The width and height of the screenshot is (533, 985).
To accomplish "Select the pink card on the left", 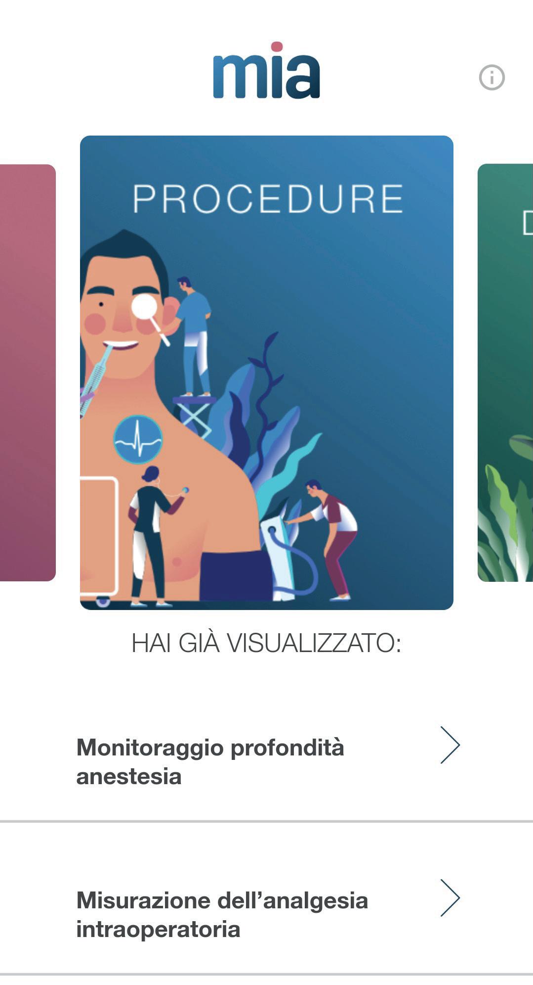I will [28, 373].
